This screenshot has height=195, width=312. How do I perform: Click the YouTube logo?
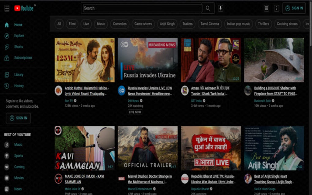pyautogui.click(x=24, y=8)
